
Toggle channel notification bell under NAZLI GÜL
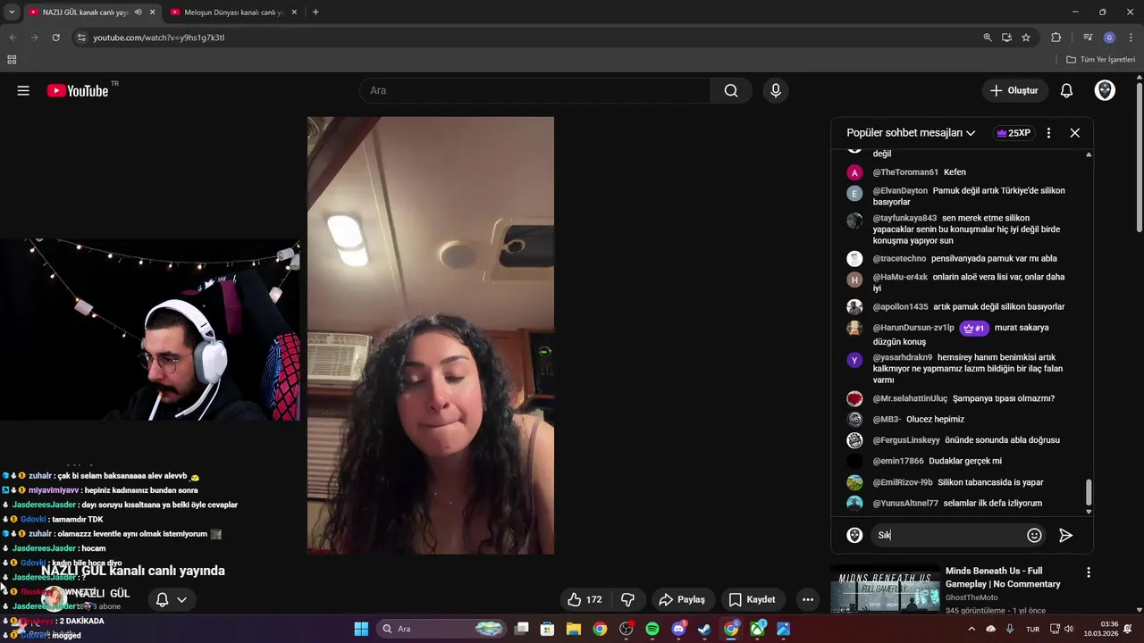click(x=163, y=599)
